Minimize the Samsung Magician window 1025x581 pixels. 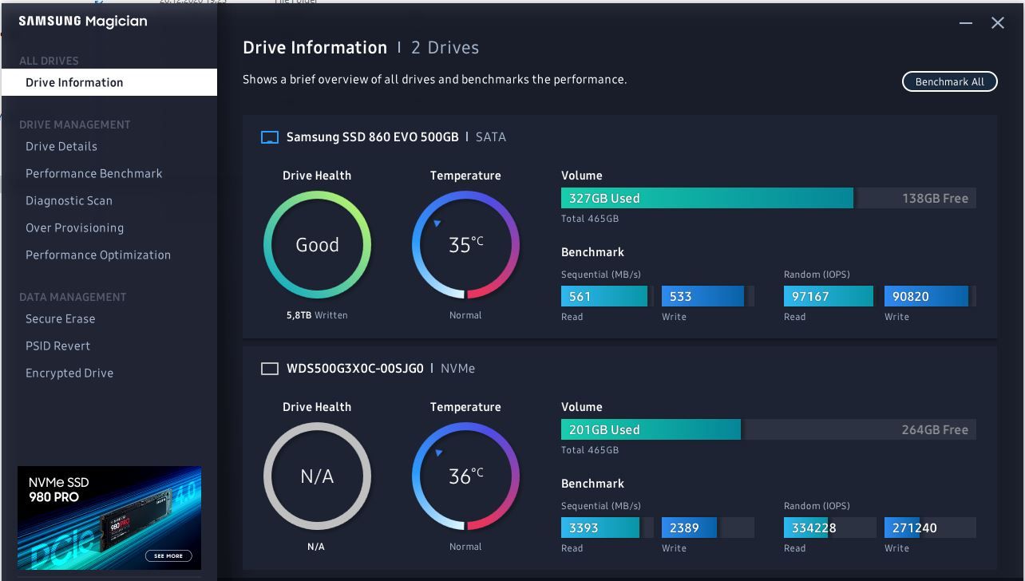[x=966, y=23]
